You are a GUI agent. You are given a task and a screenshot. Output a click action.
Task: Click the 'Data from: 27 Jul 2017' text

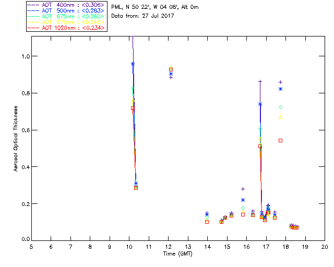pyautogui.click(x=142, y=16)
